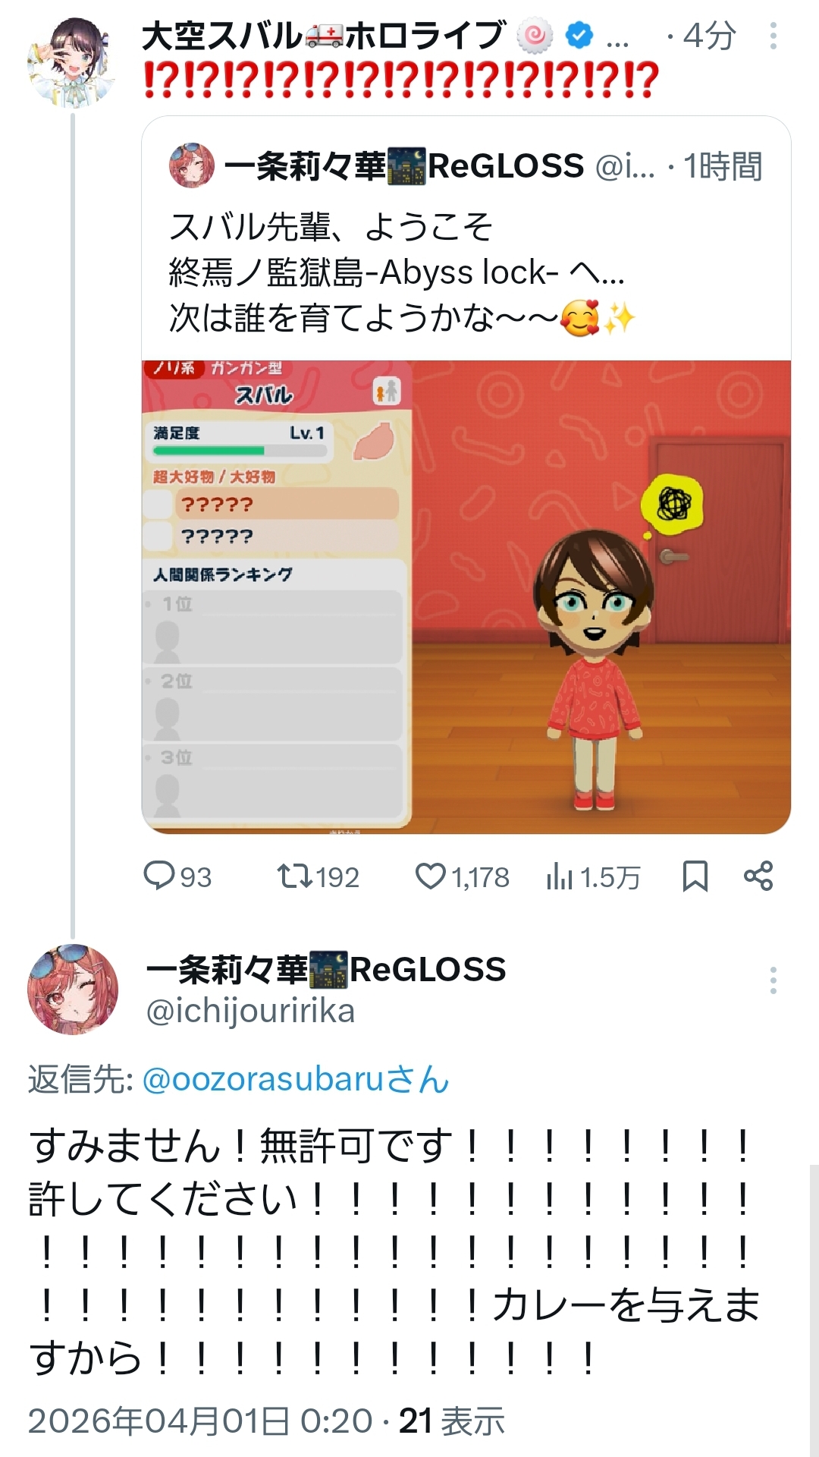Bookmark this tweet

click(695, 876)
